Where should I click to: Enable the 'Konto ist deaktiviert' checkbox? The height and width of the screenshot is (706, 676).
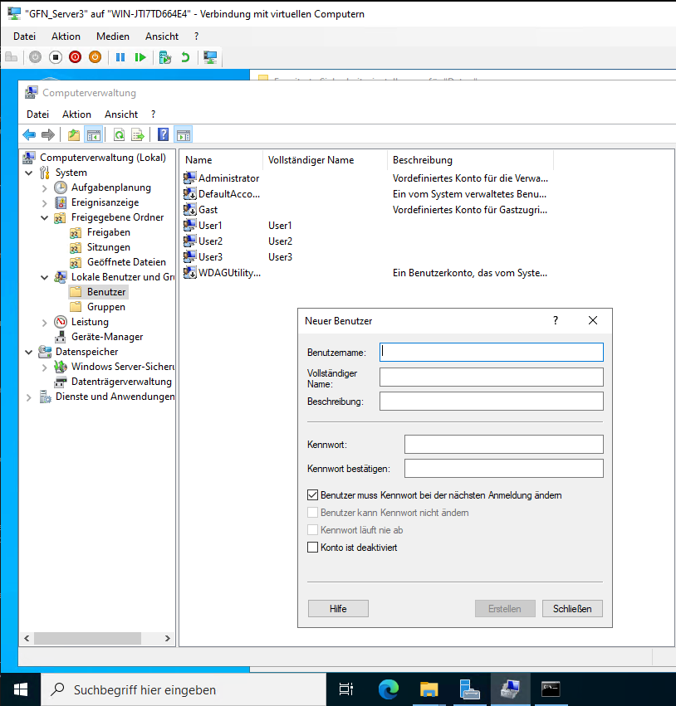coord(313,548)
